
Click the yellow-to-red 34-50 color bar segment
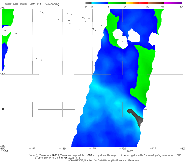pos(137,3)
